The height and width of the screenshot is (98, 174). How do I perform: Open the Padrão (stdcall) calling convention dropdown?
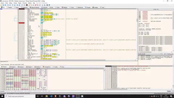point(150,54)
